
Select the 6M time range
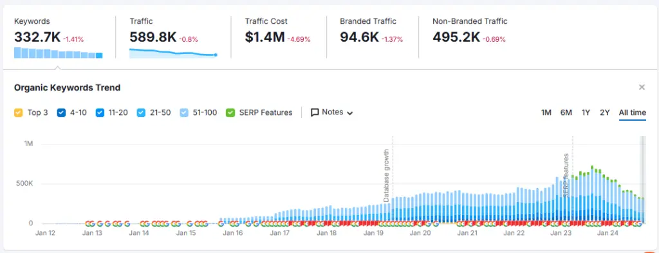[x=566, y=112]
